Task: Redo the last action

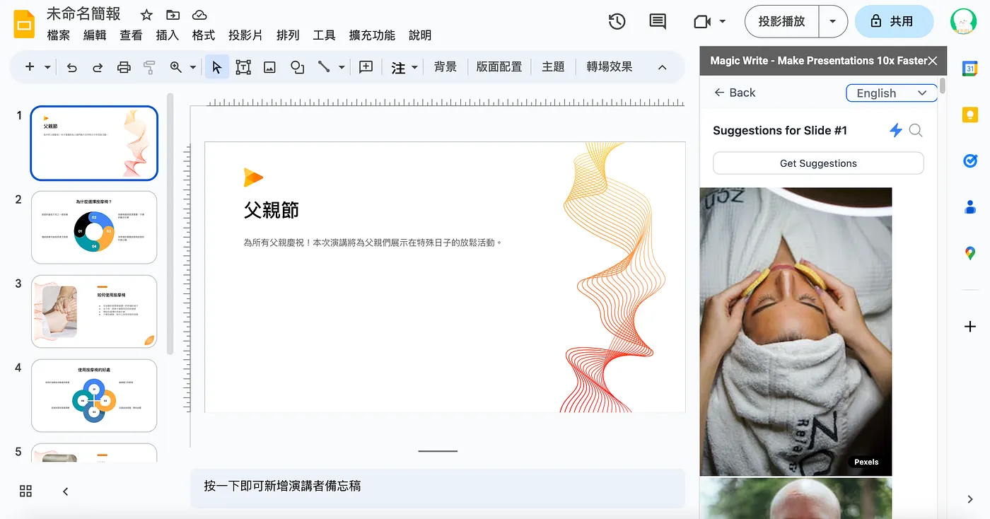Action: (98, 67)
